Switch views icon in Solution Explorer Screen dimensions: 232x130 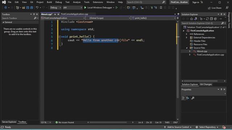click(196, 19)
